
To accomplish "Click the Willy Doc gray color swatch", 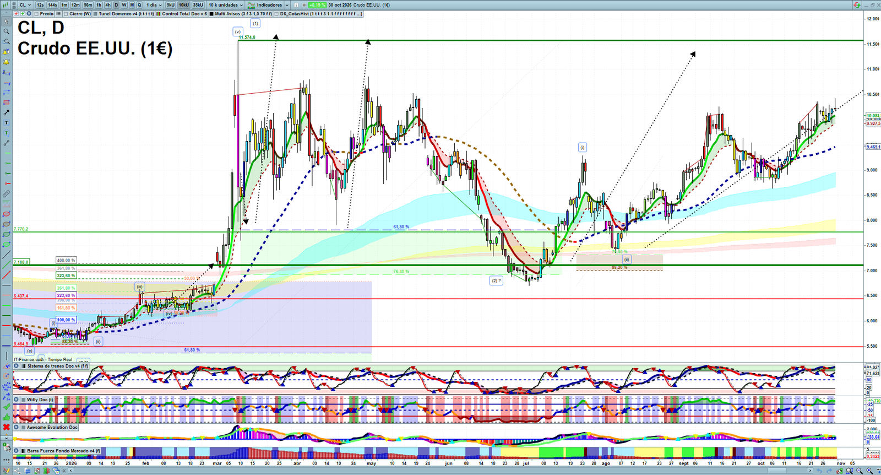I will 23,400.
